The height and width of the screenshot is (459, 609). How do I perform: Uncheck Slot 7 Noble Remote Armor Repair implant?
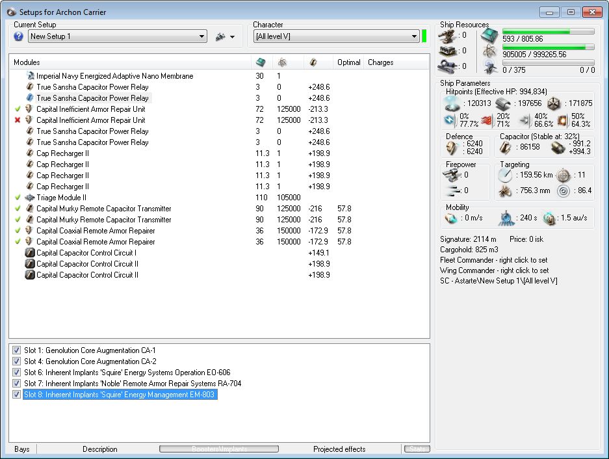click(x=16, y=383)
